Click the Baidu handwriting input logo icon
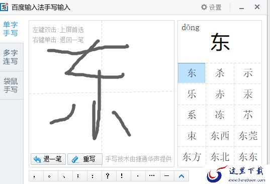Image resolution: width=270 pixels, height=184 pixels. 4,7
